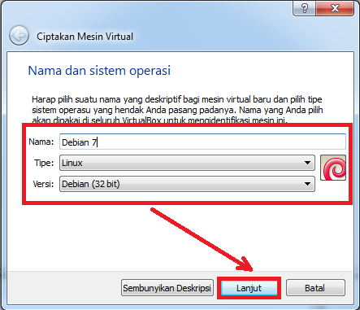Open the help question mark button
360x310 pixels.
coord(304,8)
